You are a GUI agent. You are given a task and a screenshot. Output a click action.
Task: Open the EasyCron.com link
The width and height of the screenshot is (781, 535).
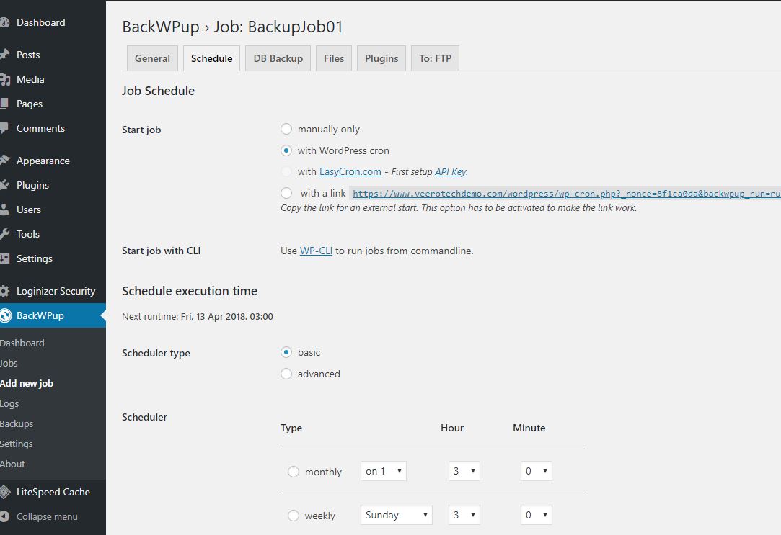350,171
